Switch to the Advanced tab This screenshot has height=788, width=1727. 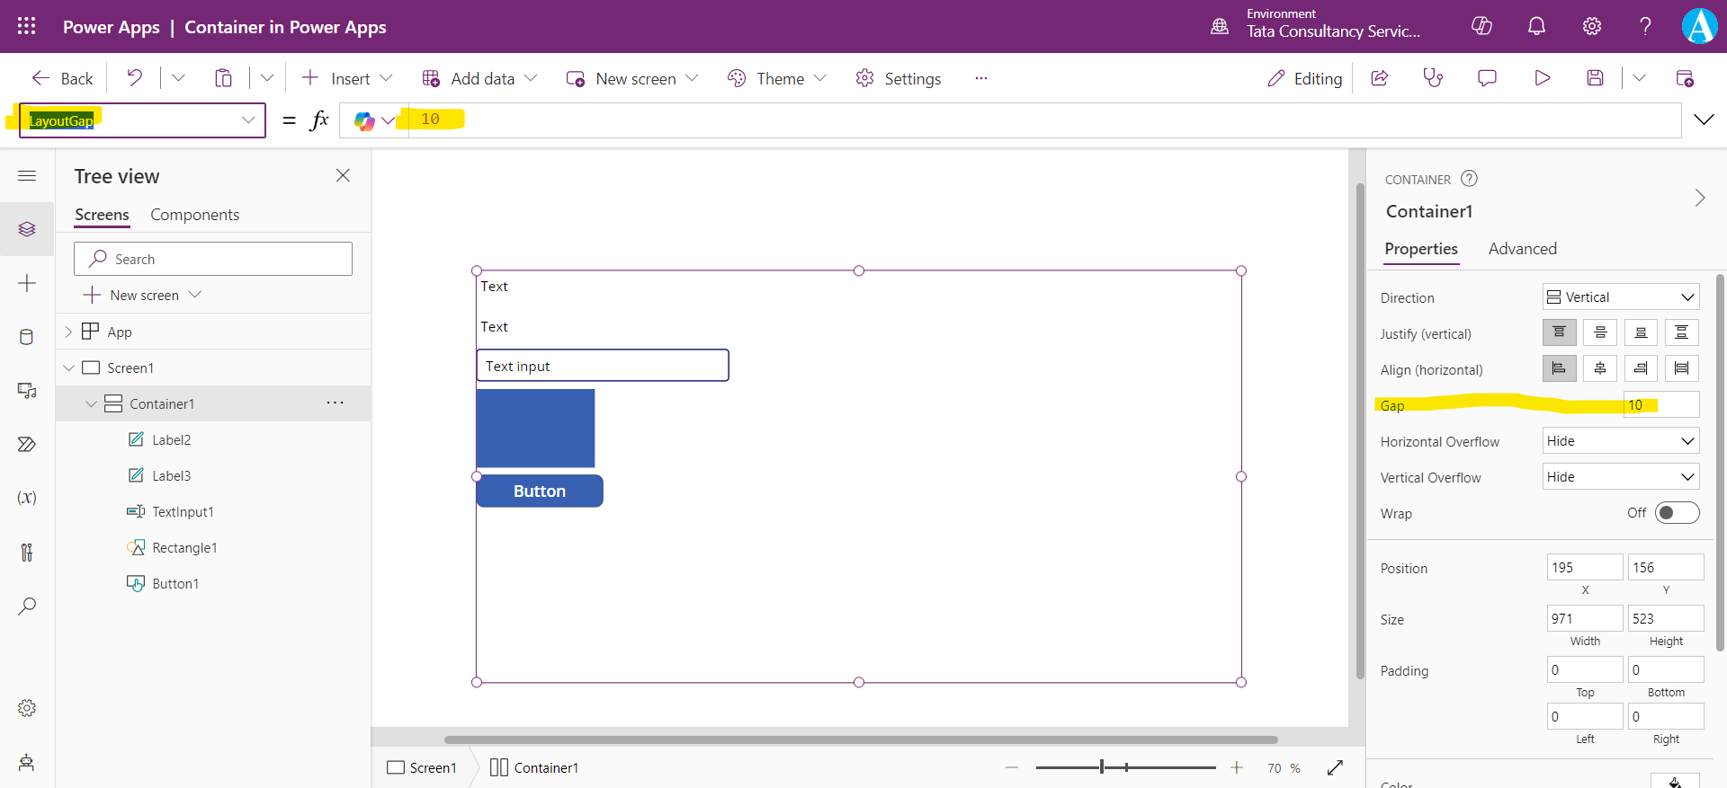coord(1522,249)
